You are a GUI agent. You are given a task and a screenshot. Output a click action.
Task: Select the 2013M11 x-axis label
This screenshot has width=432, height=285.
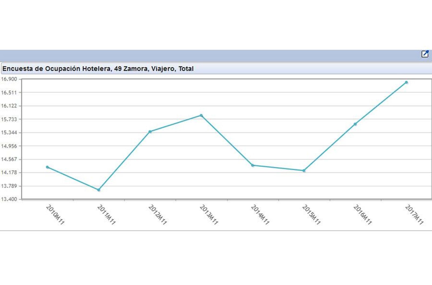tap(209, 215)
